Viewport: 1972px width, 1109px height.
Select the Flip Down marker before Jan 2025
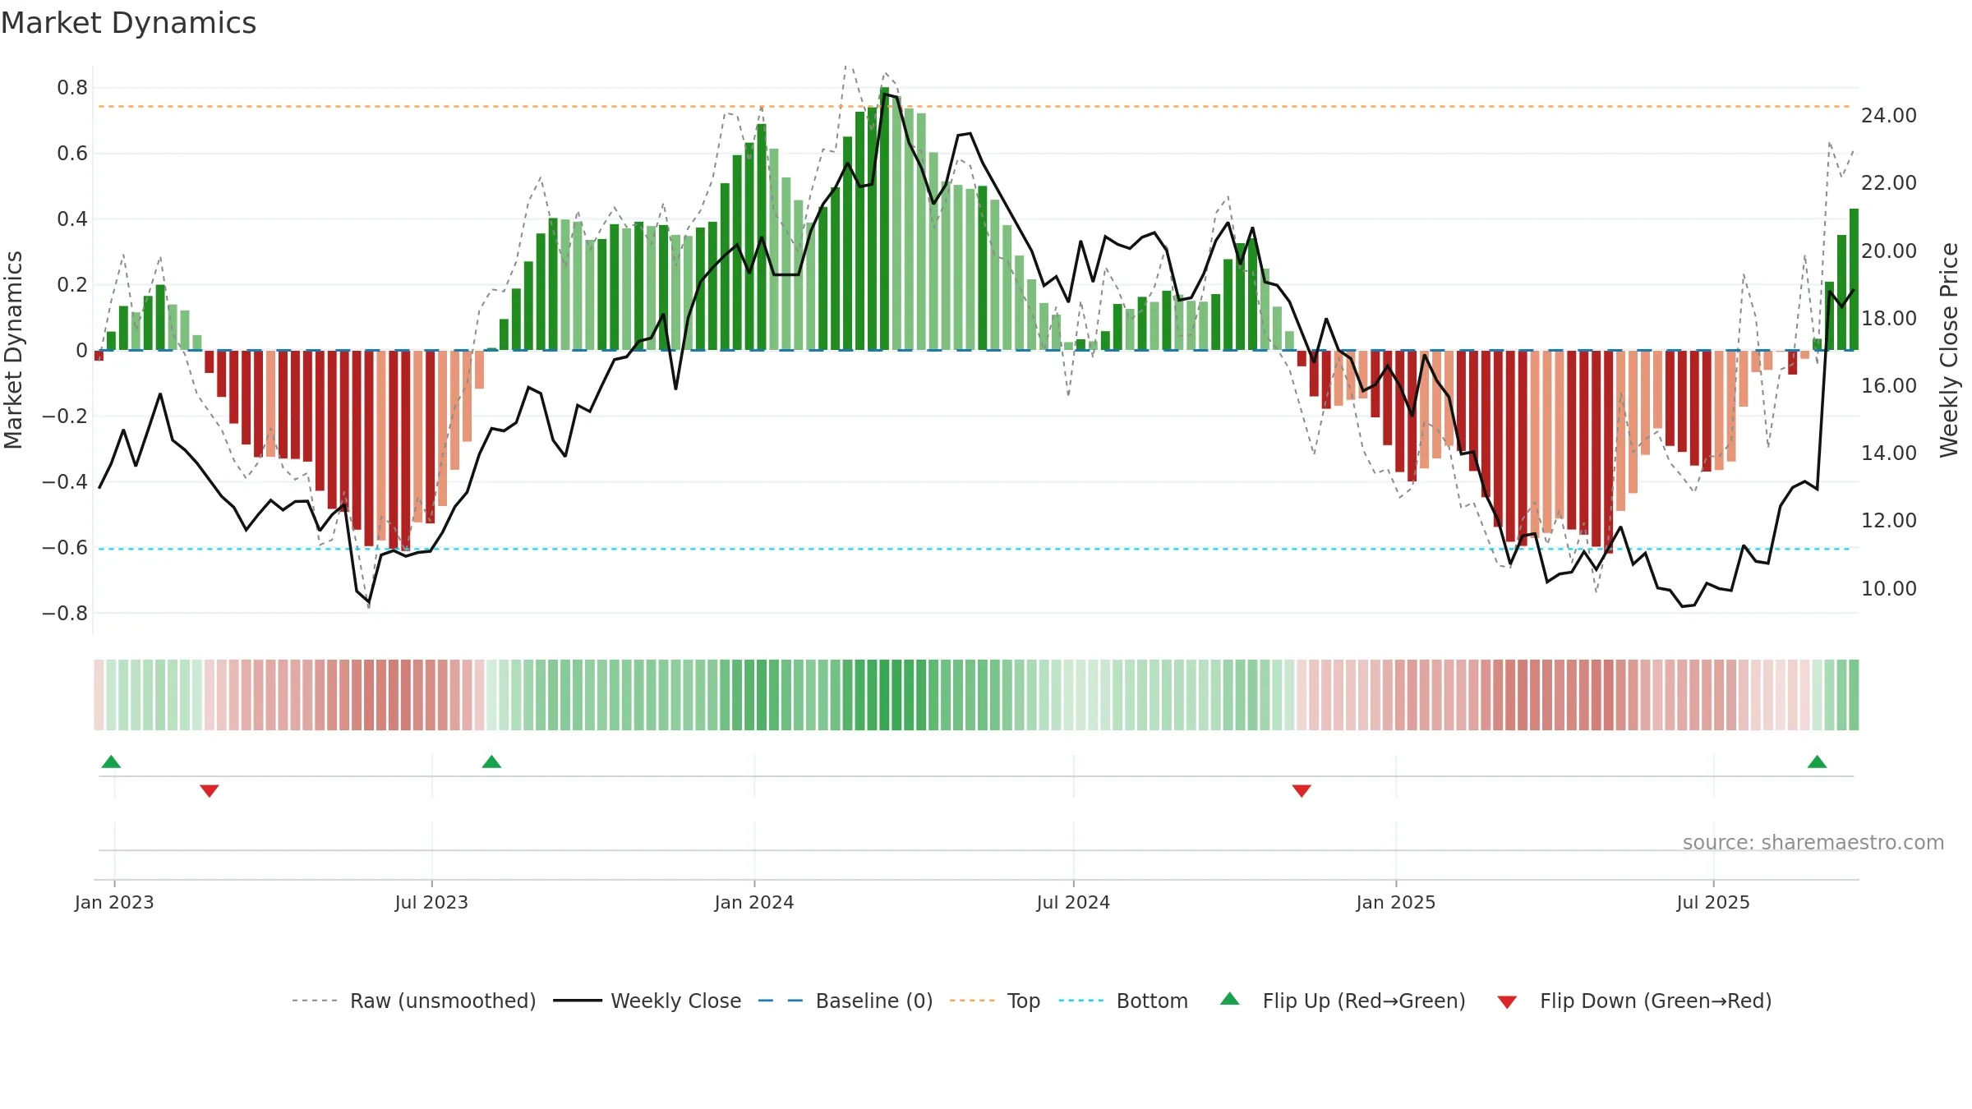[x=1302, y=790]
